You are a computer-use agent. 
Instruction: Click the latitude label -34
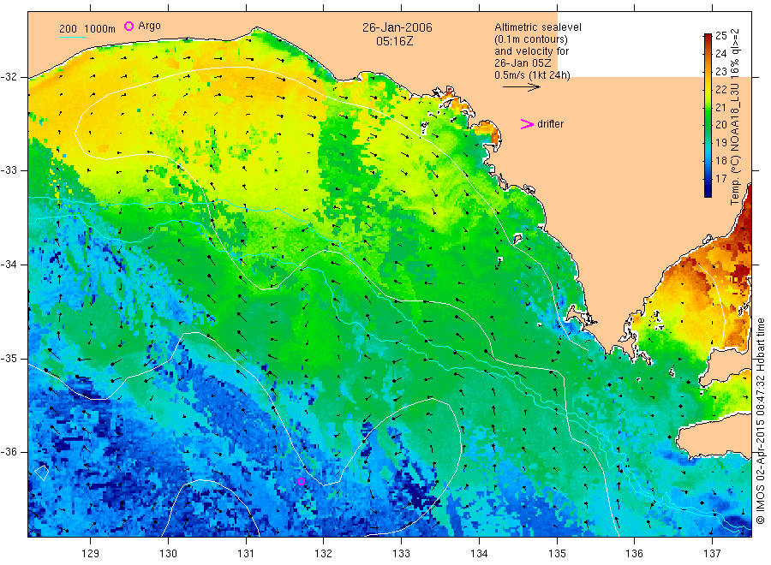pos(9,265)
